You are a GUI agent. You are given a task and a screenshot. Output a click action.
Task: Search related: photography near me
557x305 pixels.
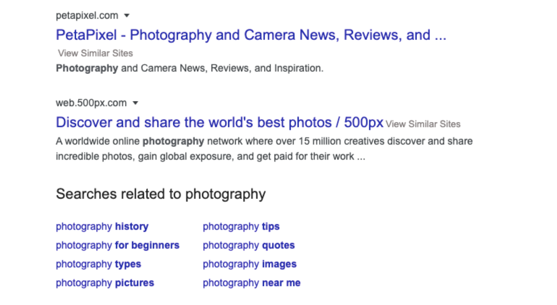(x=251, y=283)
